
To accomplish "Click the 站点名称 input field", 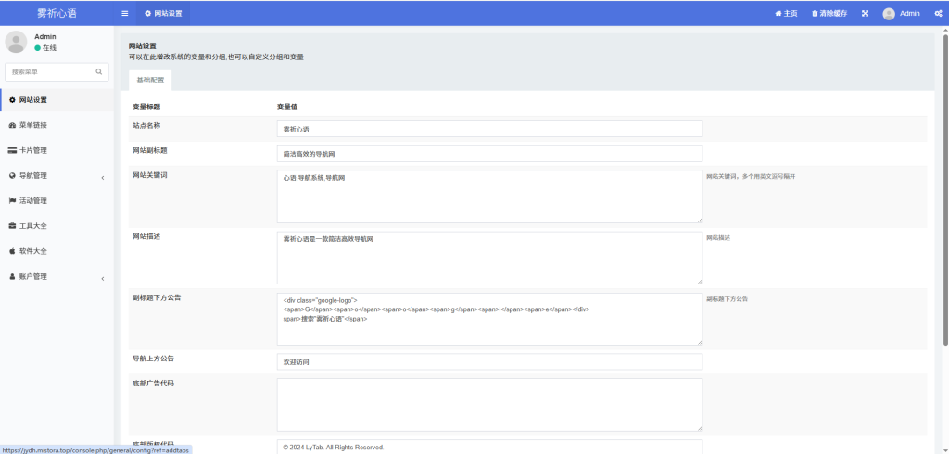I will point(489,129).
